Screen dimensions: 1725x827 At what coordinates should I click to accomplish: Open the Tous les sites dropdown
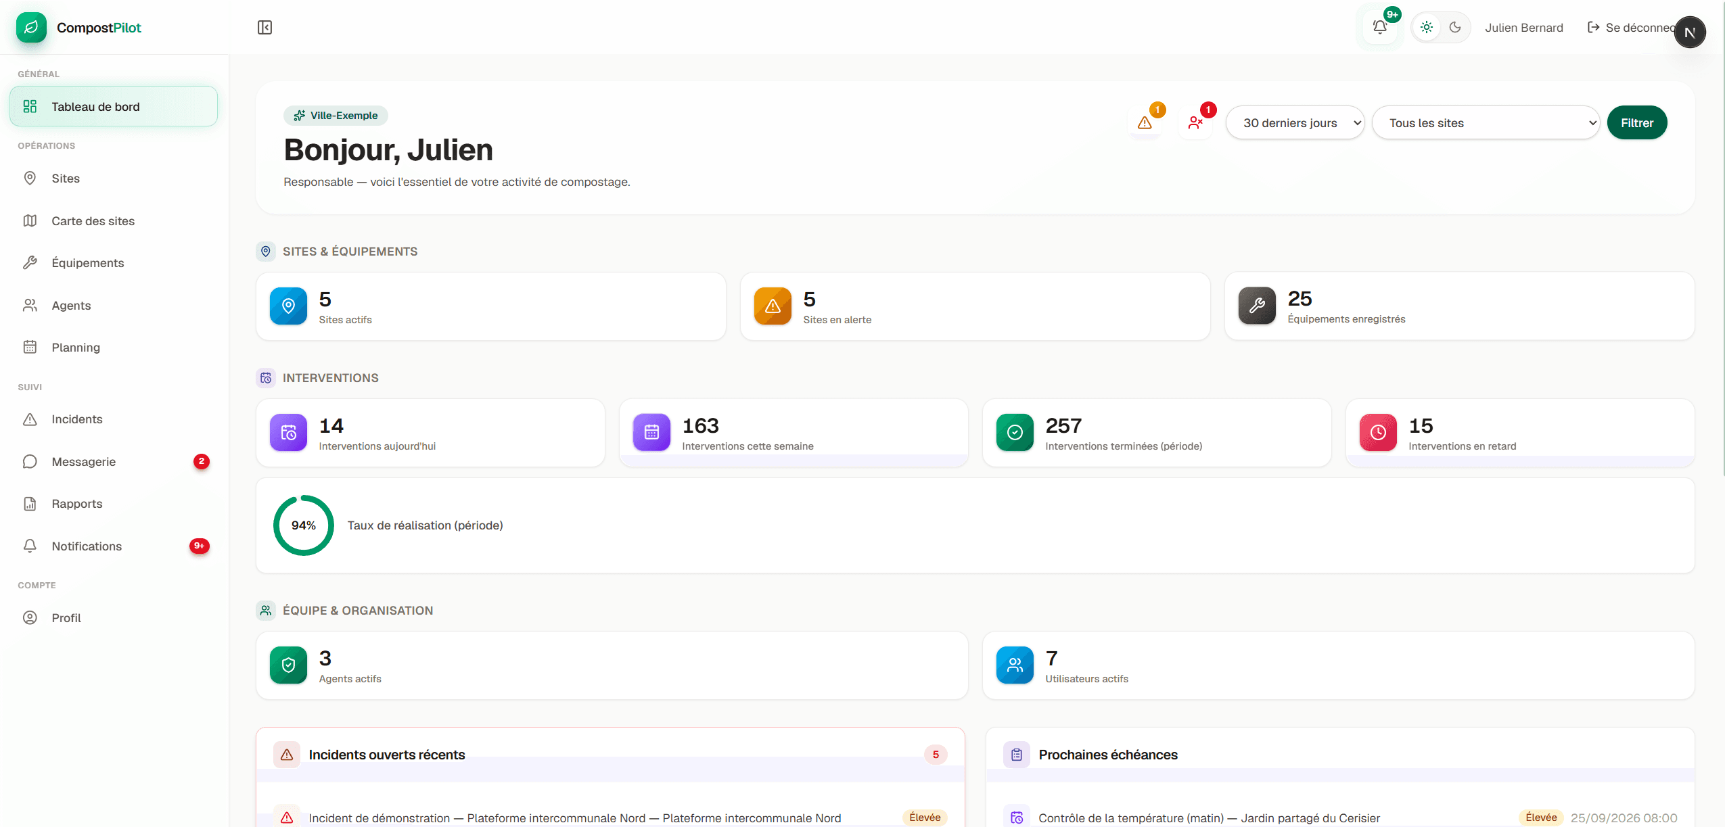tap(1486, 123)
